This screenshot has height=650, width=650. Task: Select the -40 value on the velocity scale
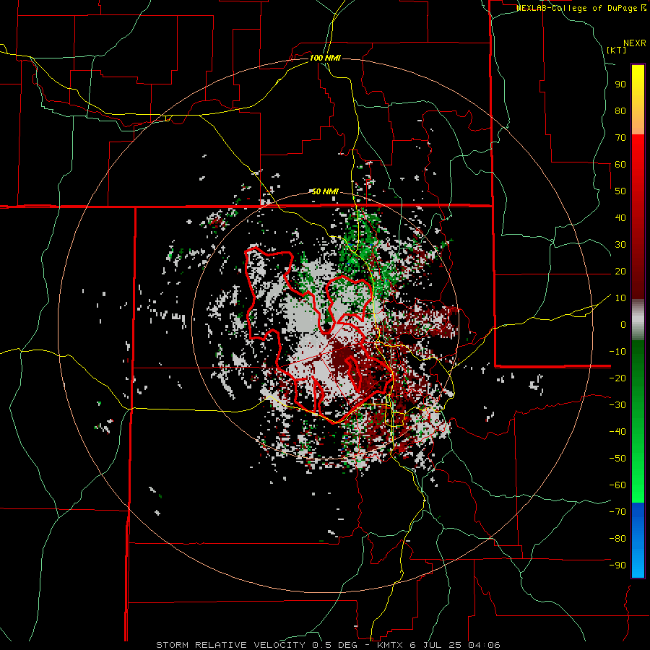(x=617, y=432)
